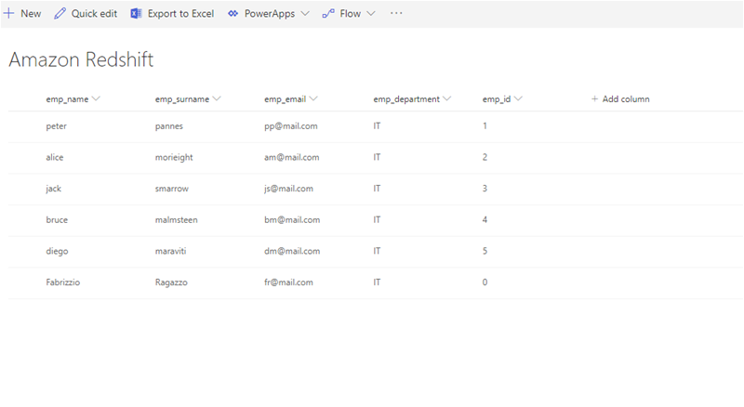Screen dimensions: 744x407
Task: Click the PowerApps logo icon
Action: coord(233,14)
